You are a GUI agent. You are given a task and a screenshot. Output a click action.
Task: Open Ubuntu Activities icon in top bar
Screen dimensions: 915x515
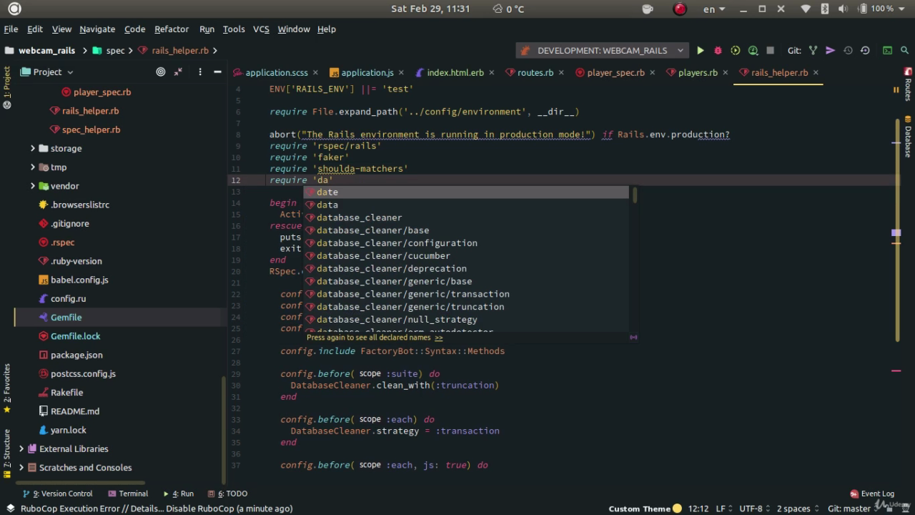click(14, 9)
